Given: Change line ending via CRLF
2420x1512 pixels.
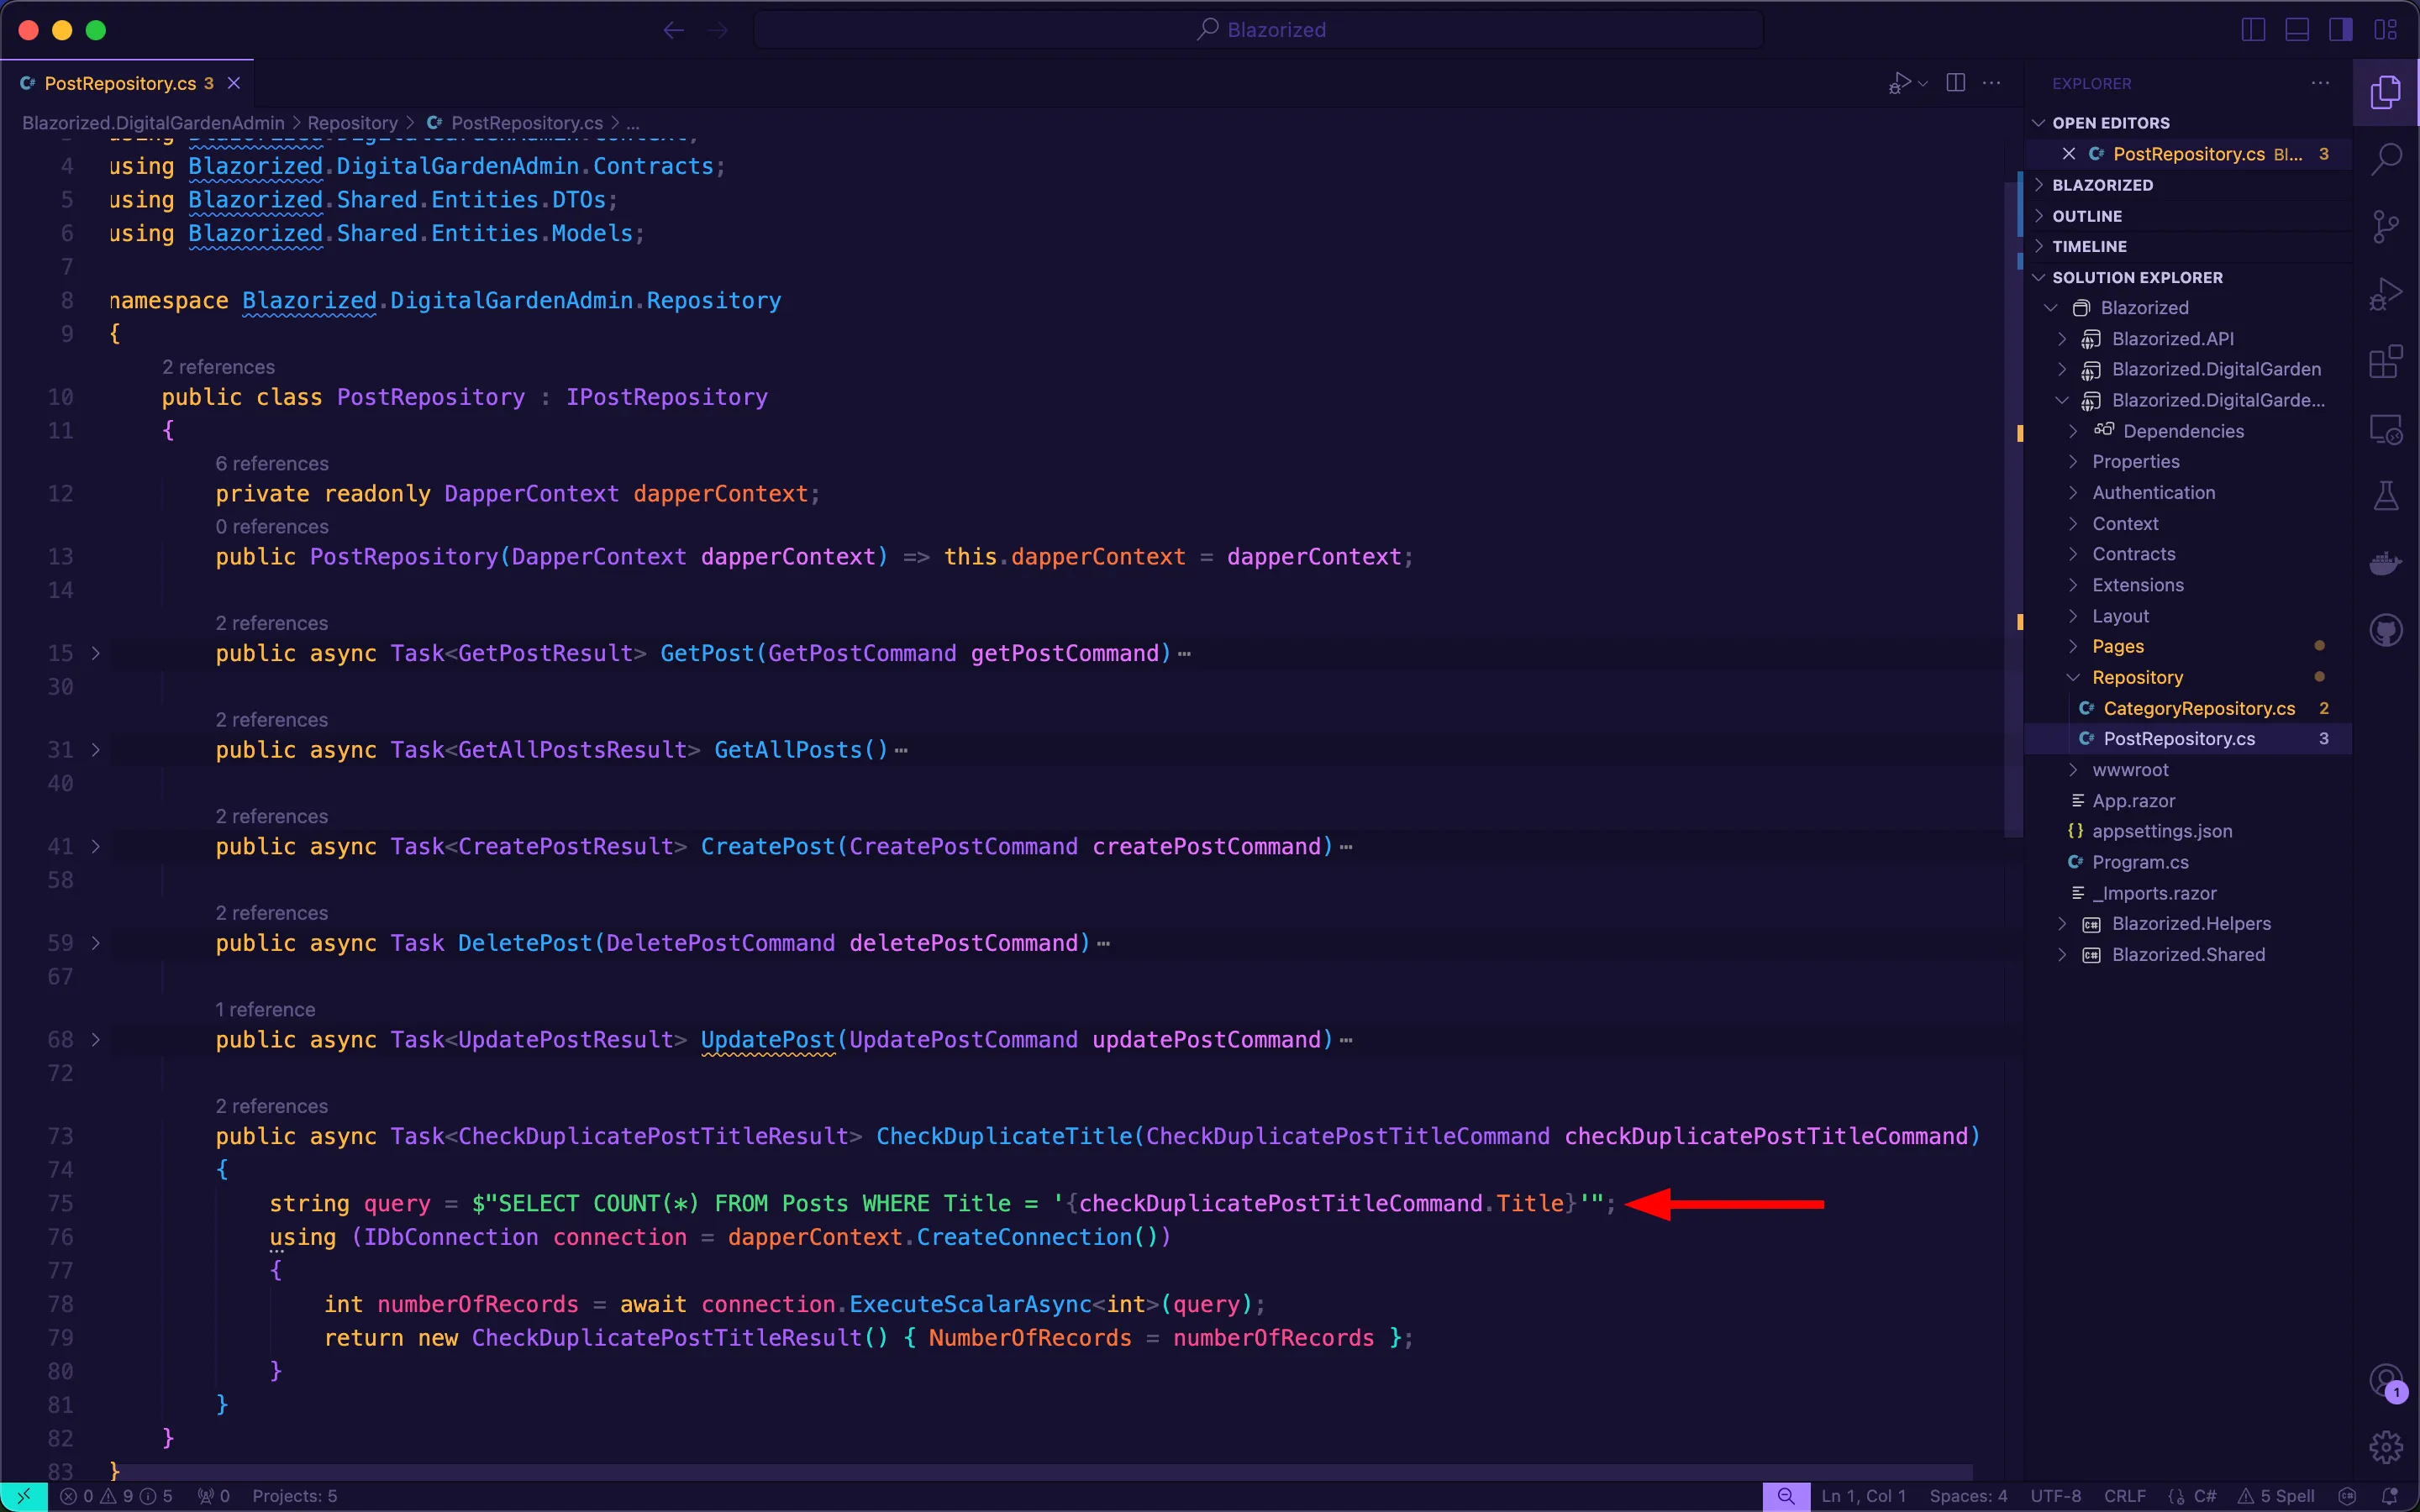Looking at the screenshot, I should (x=2125, y=1496).
